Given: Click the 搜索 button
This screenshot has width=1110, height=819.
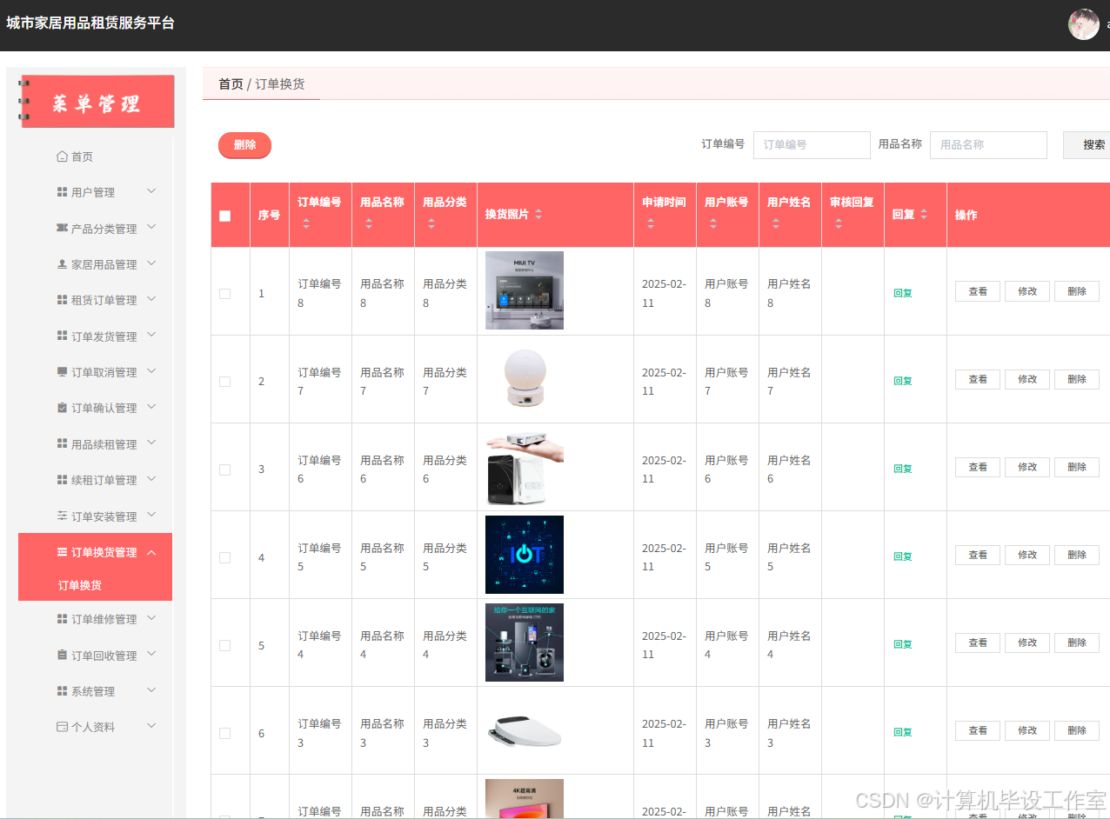Looking at the screenshot, I should [x=1087, y=145].
